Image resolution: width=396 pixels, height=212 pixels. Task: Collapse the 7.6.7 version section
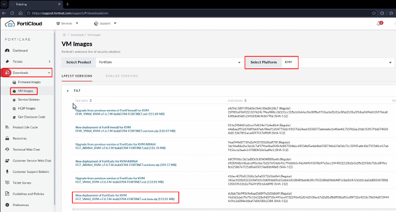[x=67, y=91]
